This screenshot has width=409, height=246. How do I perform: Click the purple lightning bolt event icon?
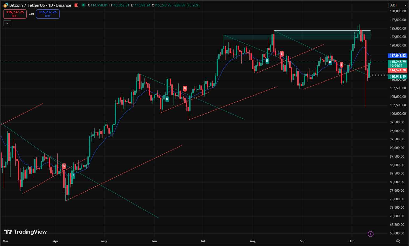click(371, 234)
